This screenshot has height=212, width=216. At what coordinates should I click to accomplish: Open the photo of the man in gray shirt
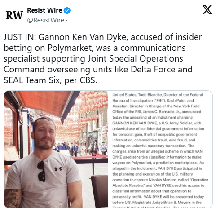pos(56,149)
